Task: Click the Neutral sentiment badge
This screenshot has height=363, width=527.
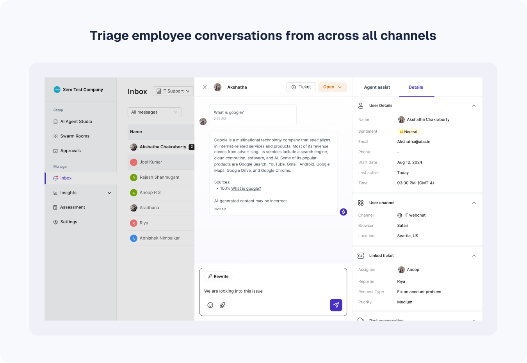Action: point(409,132)
